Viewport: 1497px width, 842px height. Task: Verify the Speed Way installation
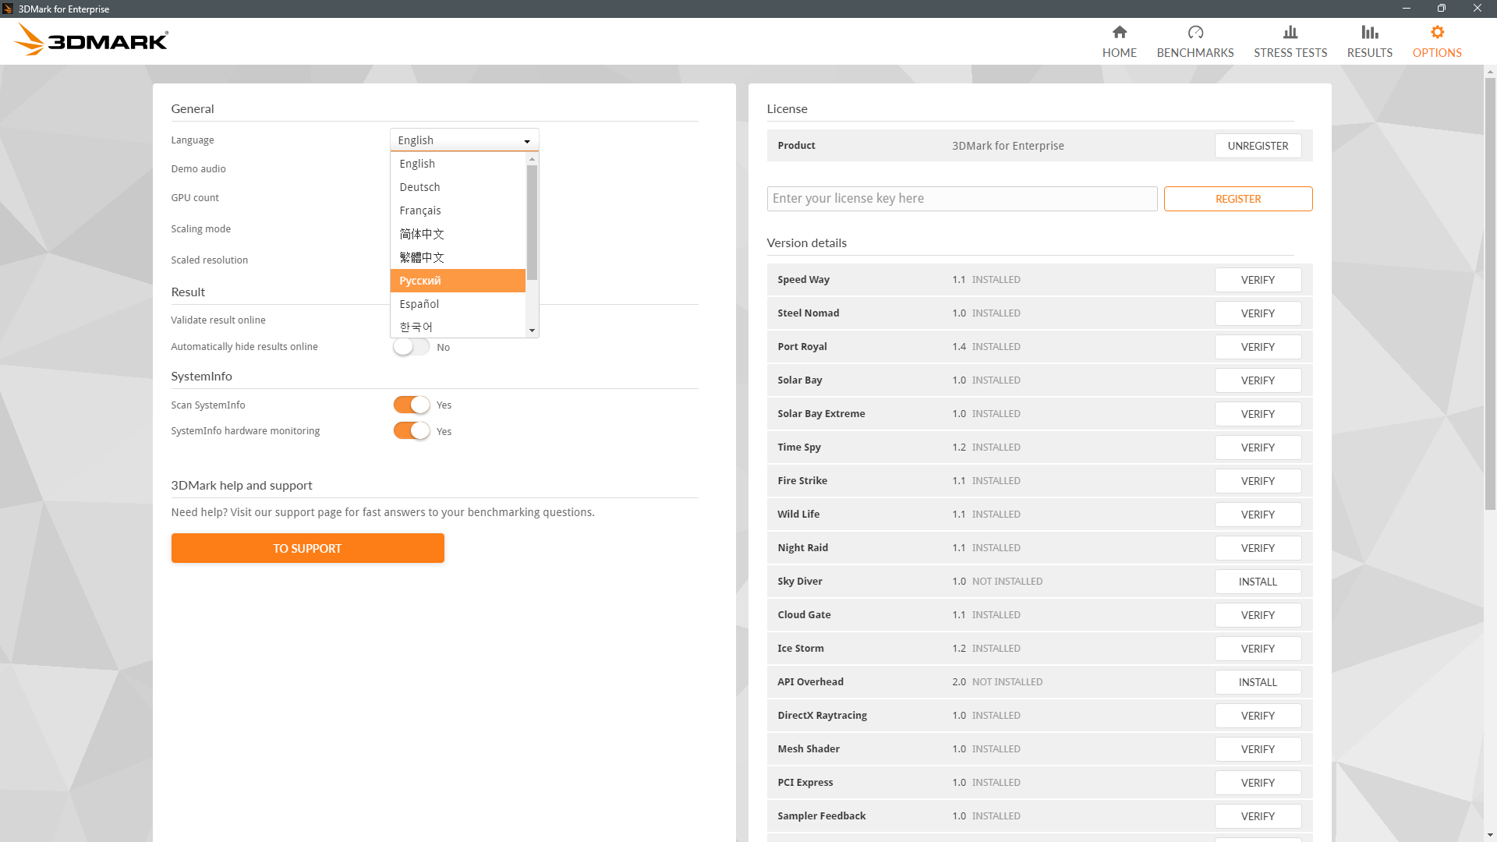click(1258, 280)
